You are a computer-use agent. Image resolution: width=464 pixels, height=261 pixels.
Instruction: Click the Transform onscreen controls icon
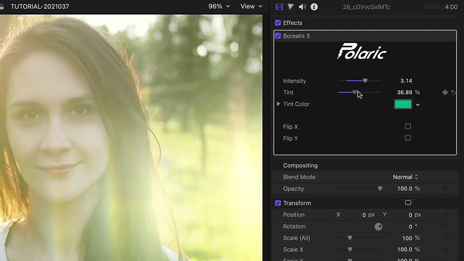click(x=408, y=203)
